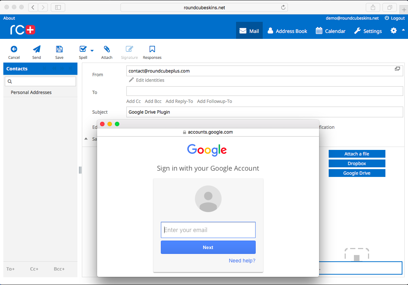Click the grey profile avatar in Google sign-in
408x285 pixels.
pyautogui.click(x=208, y=199)
